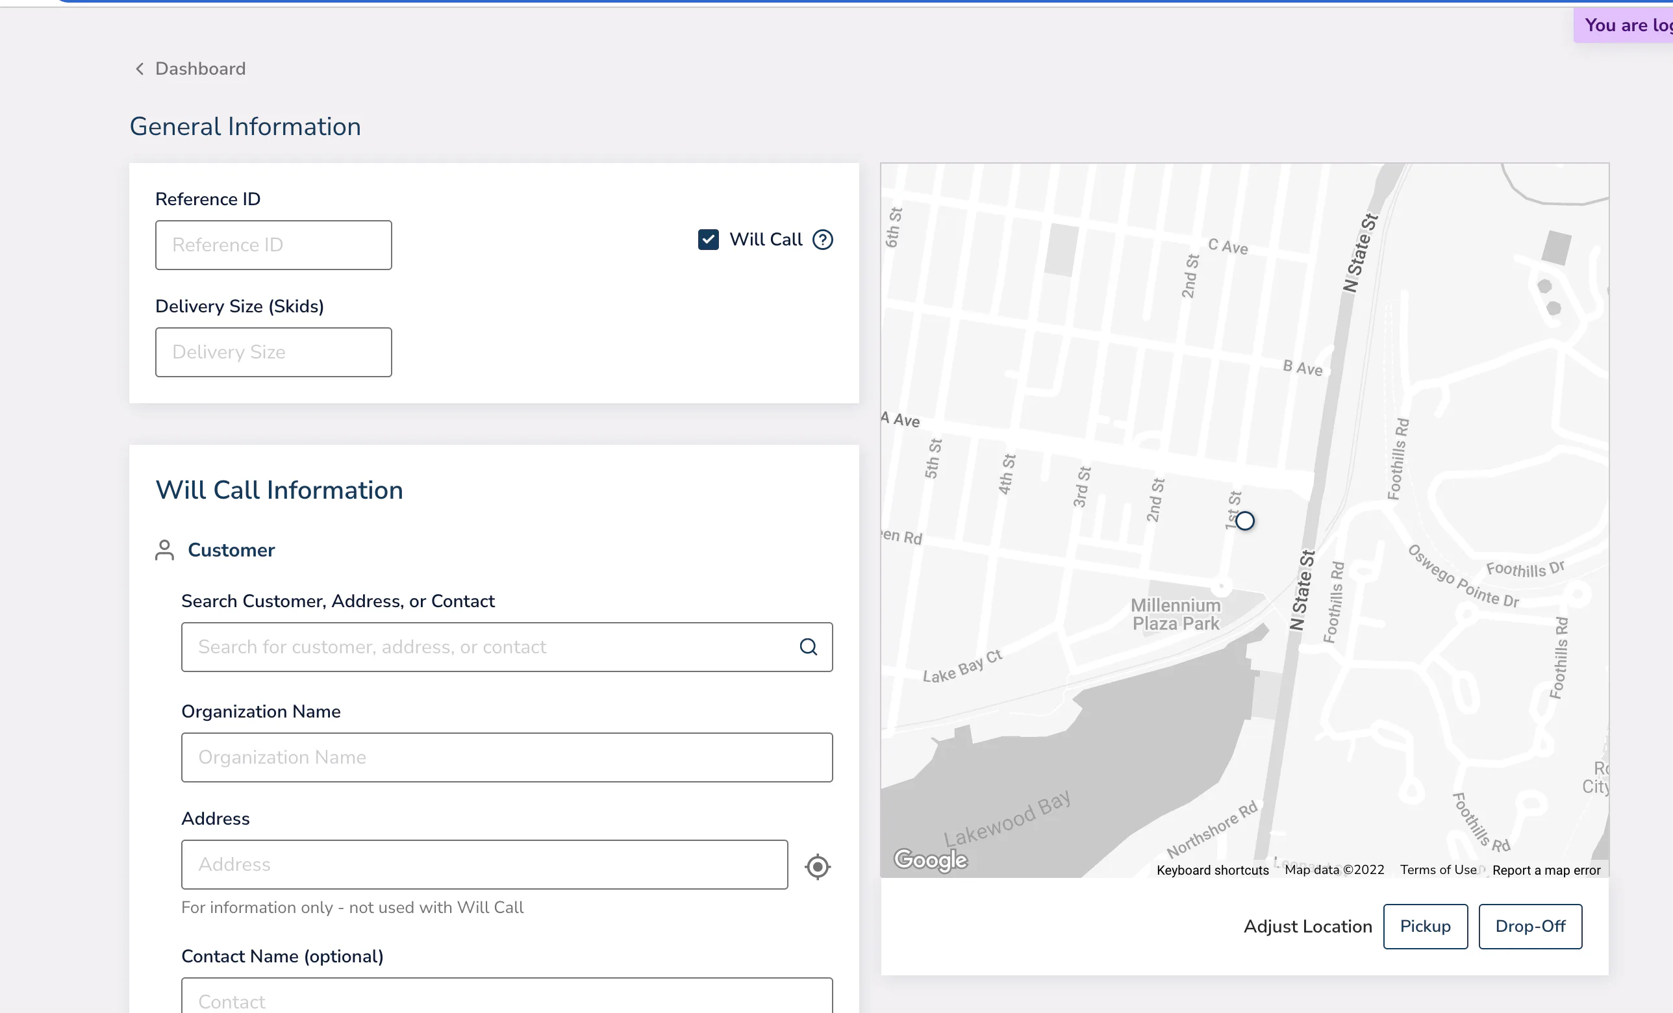Click the circular location marker on map
The image size is (1673, 1013).
point(1244,521)
